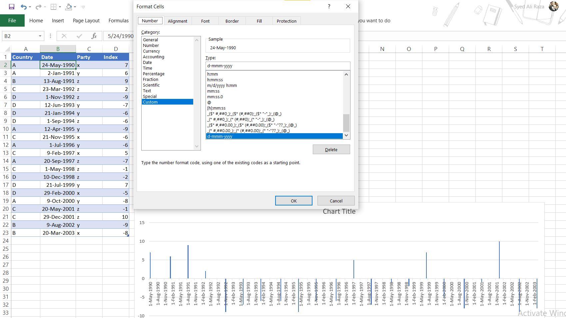The height and width of the screenshot is (318, 566).
Task: Click the Select All corner triangle
Action: pyautogui.click(x=7, y=49)
